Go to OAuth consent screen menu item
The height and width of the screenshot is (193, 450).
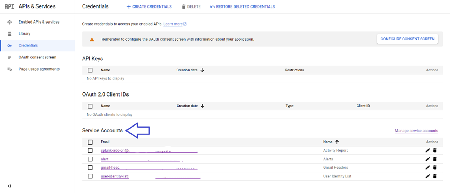coord(37,57)
